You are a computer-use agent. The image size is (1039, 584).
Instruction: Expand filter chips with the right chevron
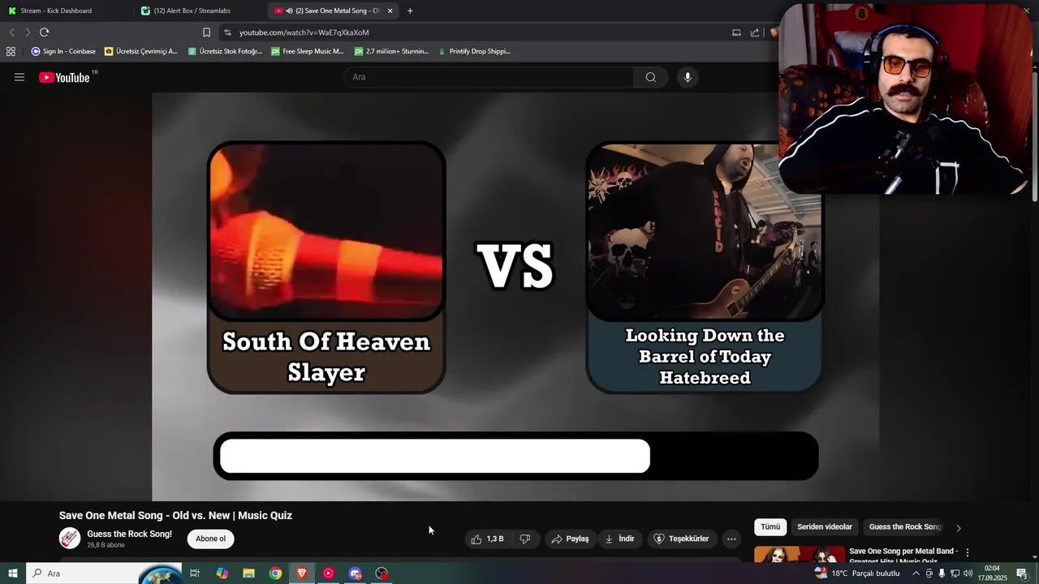(x=959, y=527)
